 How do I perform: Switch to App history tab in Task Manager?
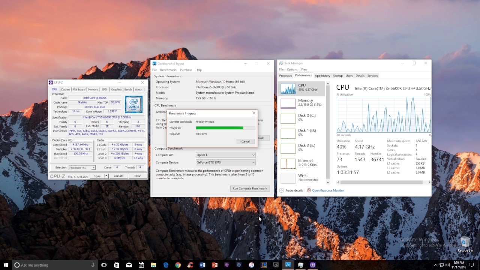pos(322,76)
